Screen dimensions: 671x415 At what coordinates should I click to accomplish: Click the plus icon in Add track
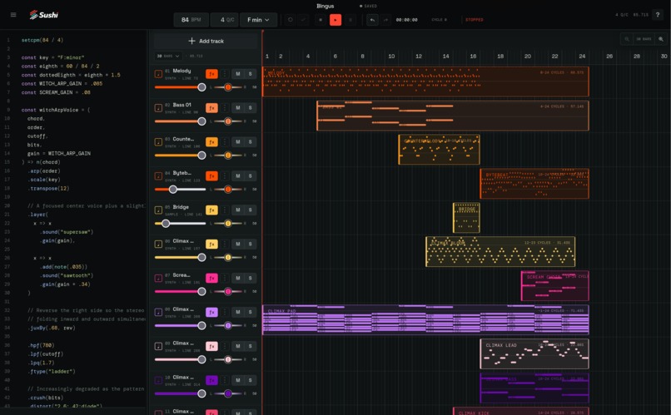(191, 41)
